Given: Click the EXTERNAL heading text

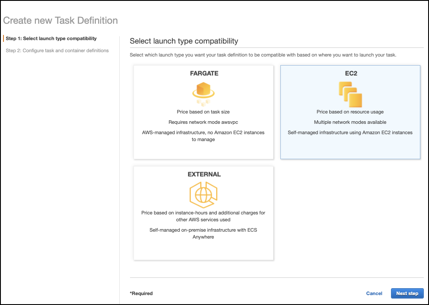Looking at the screenshot, I should pyautogui.click(x=204, y=174).
